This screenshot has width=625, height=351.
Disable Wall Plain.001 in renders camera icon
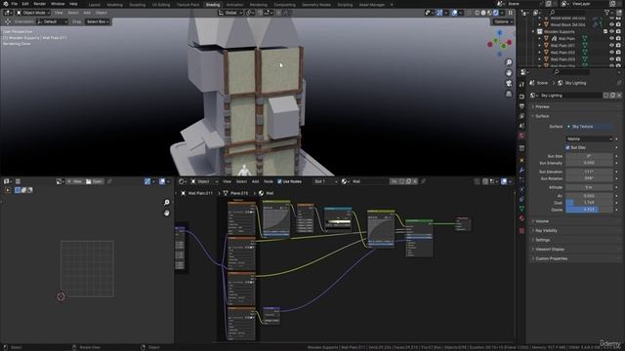618,46
